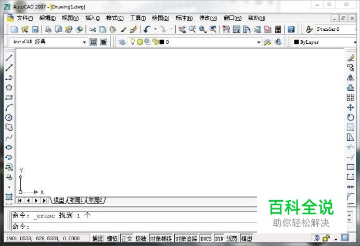Expand the layer list dropdown

point(259,42)
